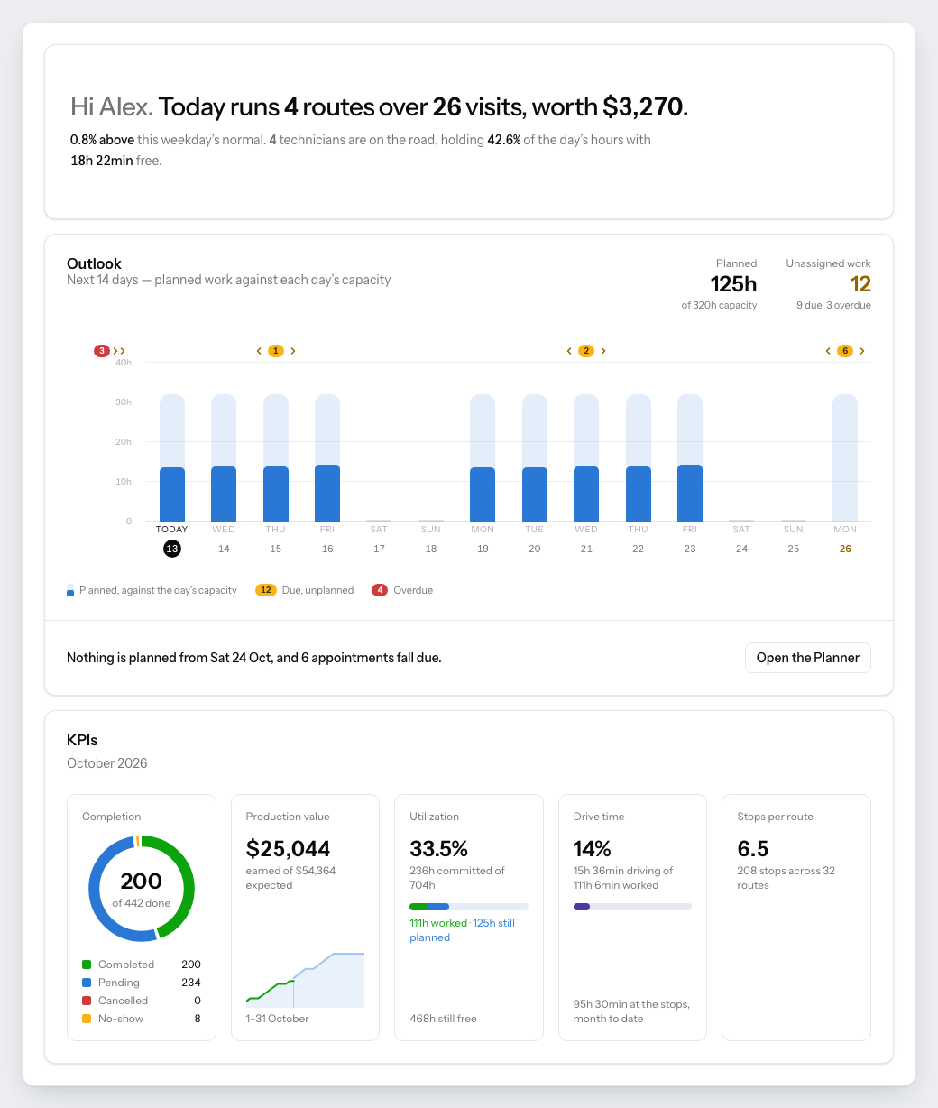Click the yellow due badge showing 6
The width and height of the screenshot is (938, 1108).
[845, 351]
